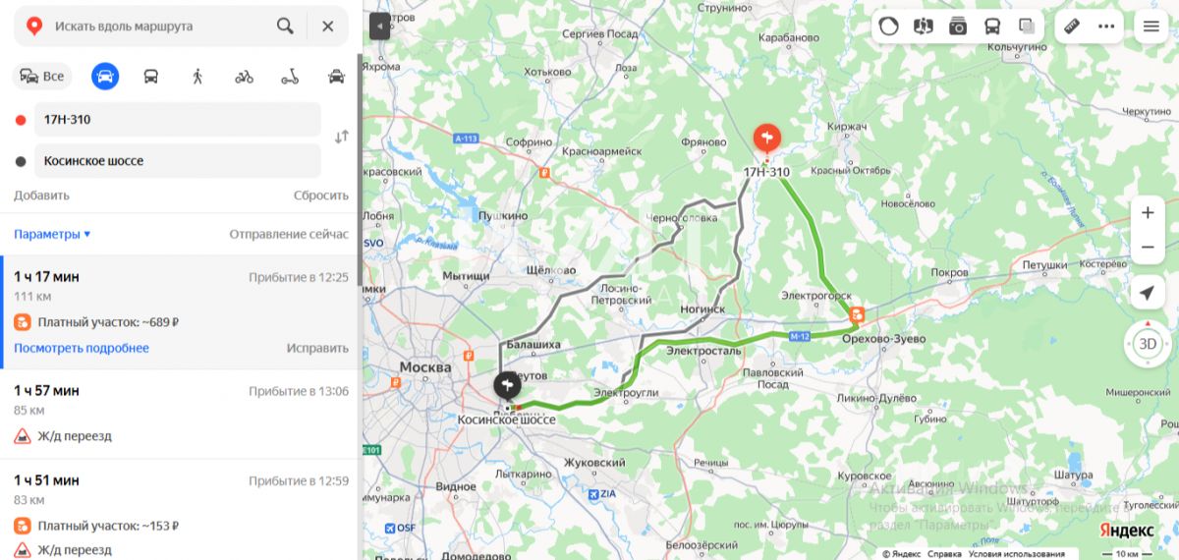Expand the Параметры route options
The height and width of the screenshot is (560, 1179).
52,234
